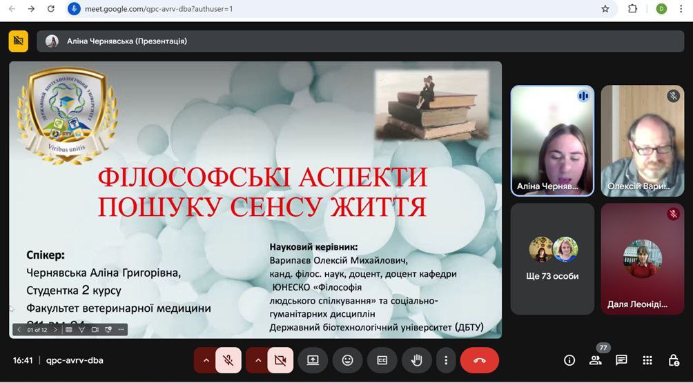Expand video settings arrow next to camera

coord(258,360)
